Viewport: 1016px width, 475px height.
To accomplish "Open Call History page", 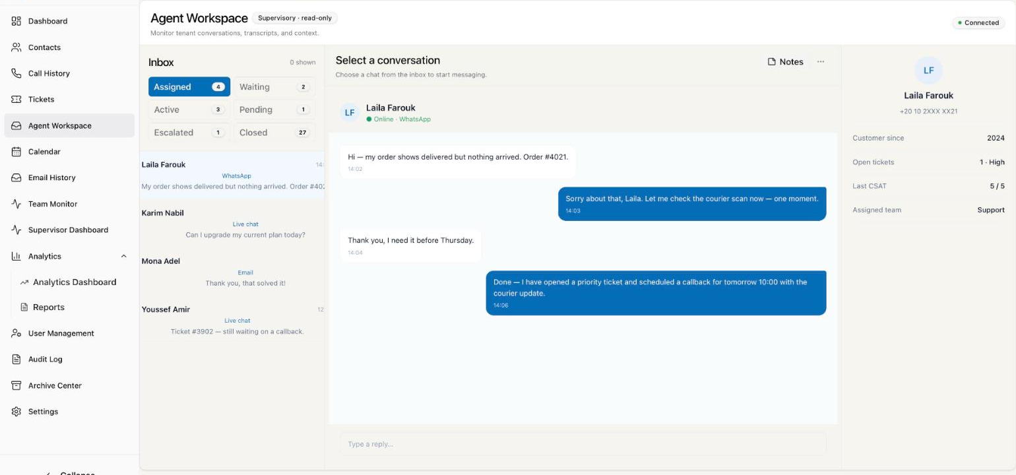I will (69, 73).
